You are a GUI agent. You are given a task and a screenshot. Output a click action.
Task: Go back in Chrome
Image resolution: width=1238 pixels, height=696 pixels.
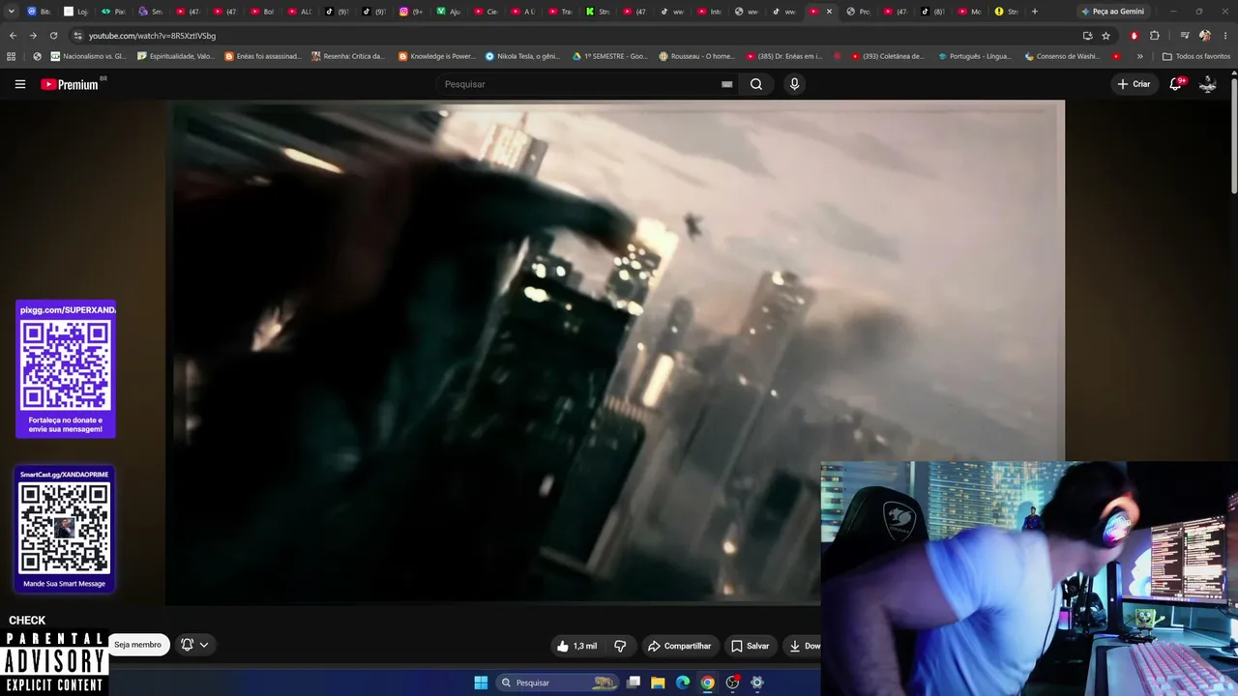13,36
